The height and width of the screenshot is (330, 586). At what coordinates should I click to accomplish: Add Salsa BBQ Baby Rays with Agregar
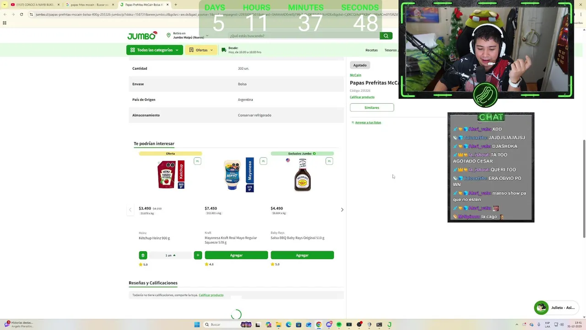point(302,255)
